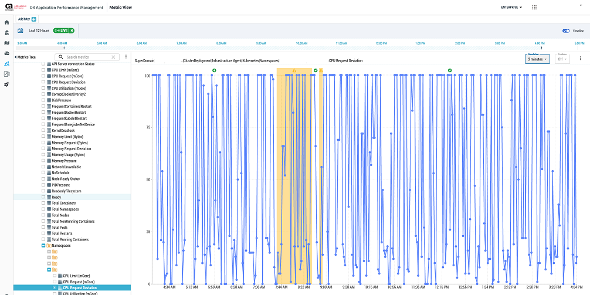Image resolution: width=590 pixels, height=295 pixels.
Task: Collapse the Namespaces tree folder
Action: [43, 246]
